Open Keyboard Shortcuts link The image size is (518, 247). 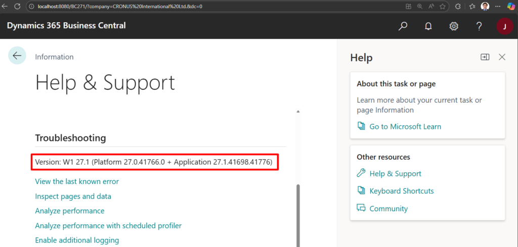[401, 191]
